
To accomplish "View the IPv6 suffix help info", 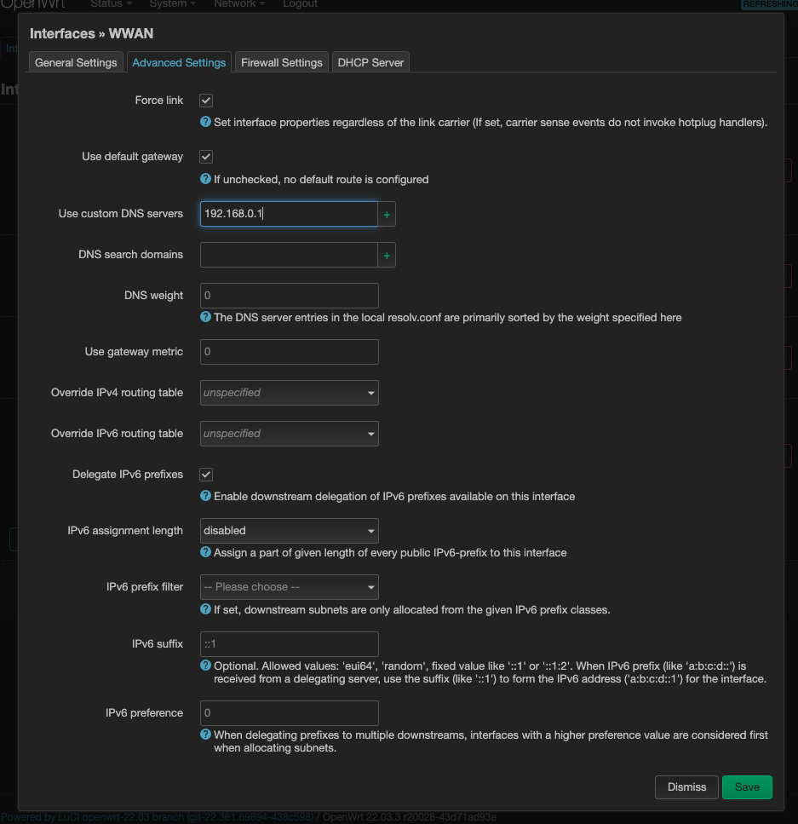I will 205,667.
